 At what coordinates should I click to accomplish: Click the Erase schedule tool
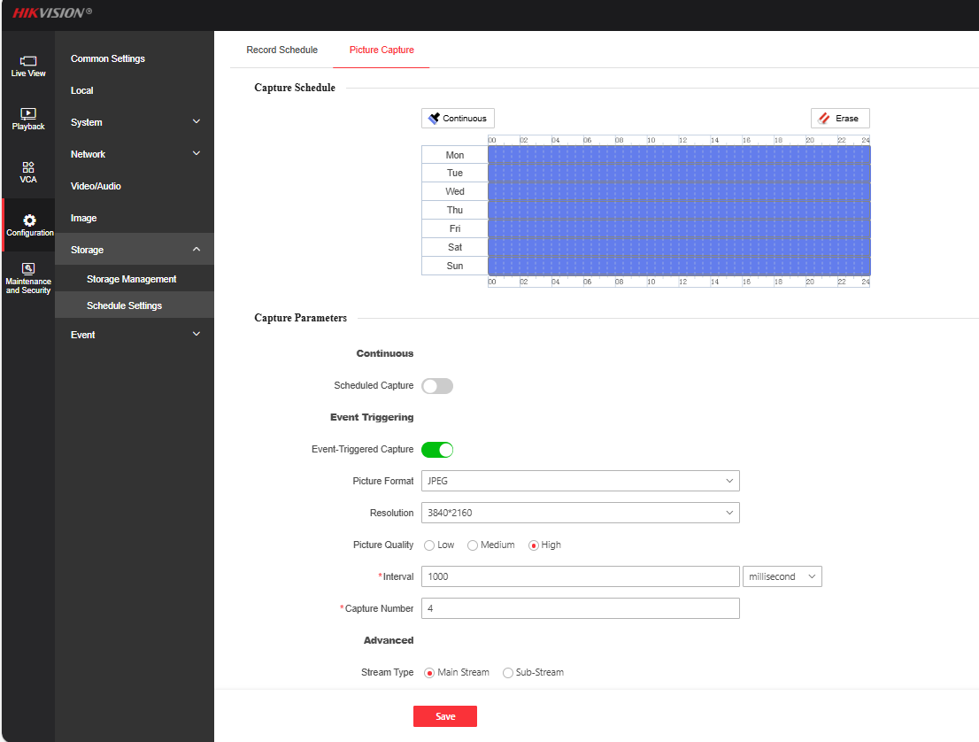(x=840, y=119)
